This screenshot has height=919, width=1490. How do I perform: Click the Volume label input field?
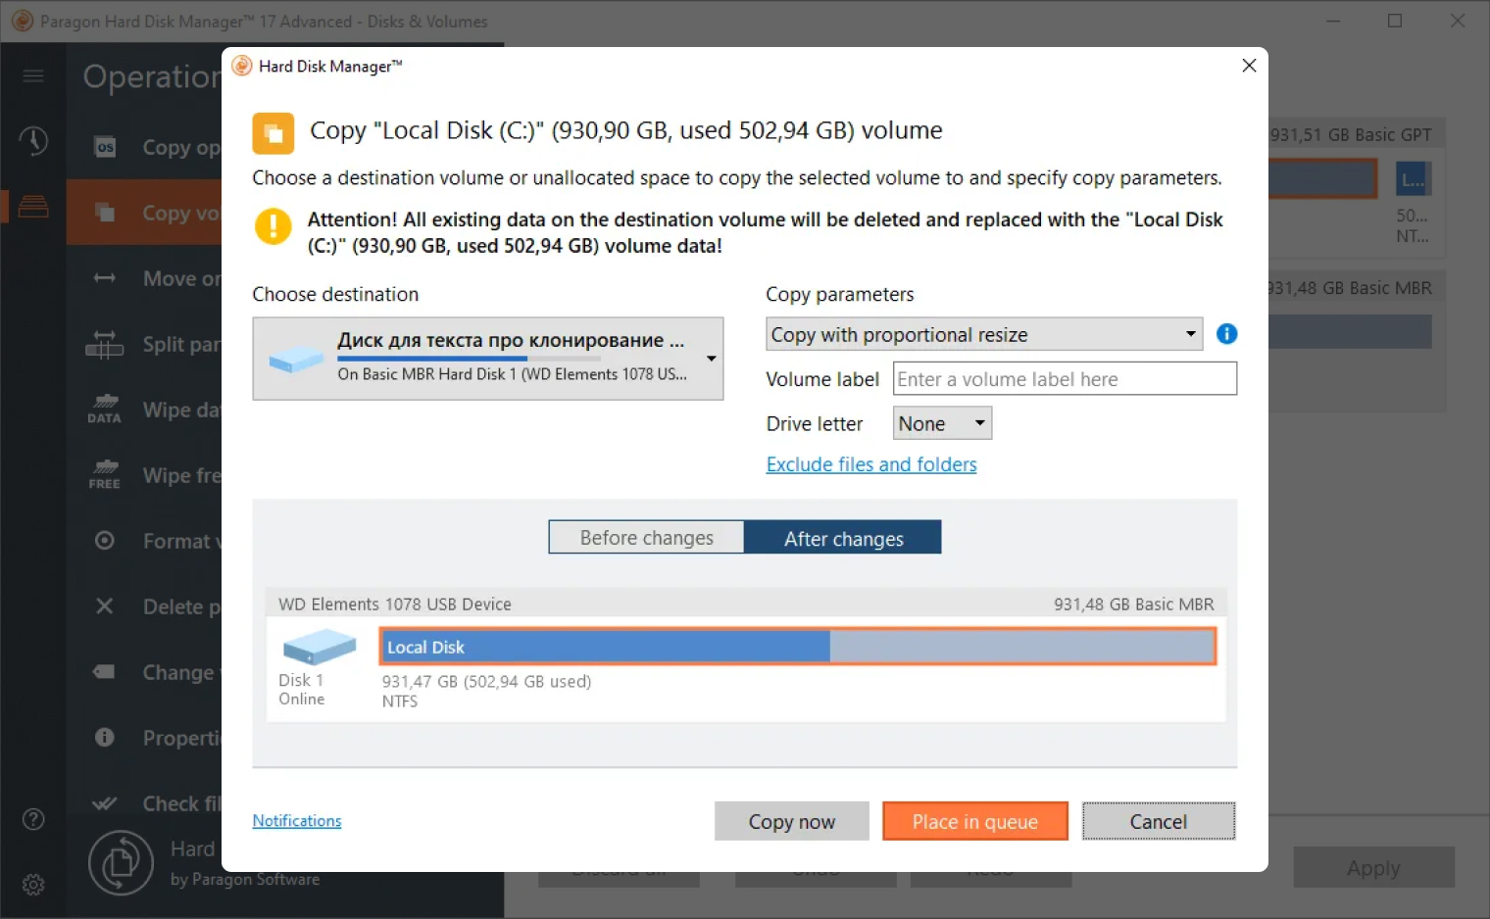(x=1065, y=379)
